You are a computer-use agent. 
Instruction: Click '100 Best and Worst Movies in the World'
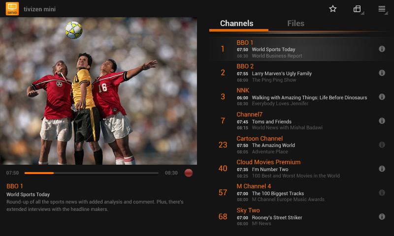point(296,176)
